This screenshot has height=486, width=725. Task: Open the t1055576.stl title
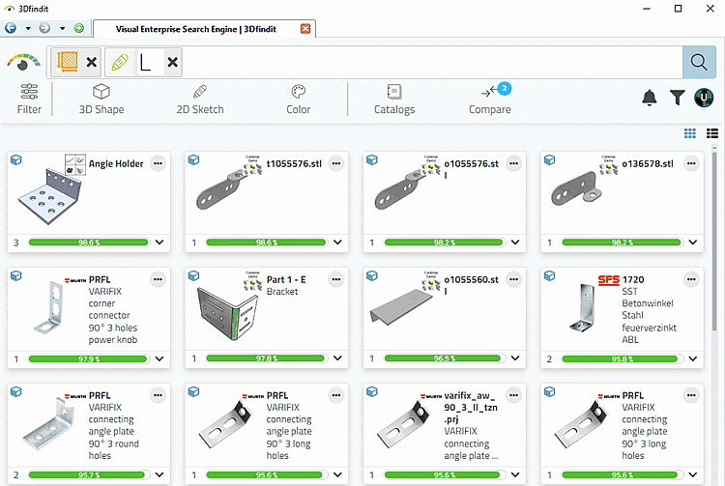point(294,163)
